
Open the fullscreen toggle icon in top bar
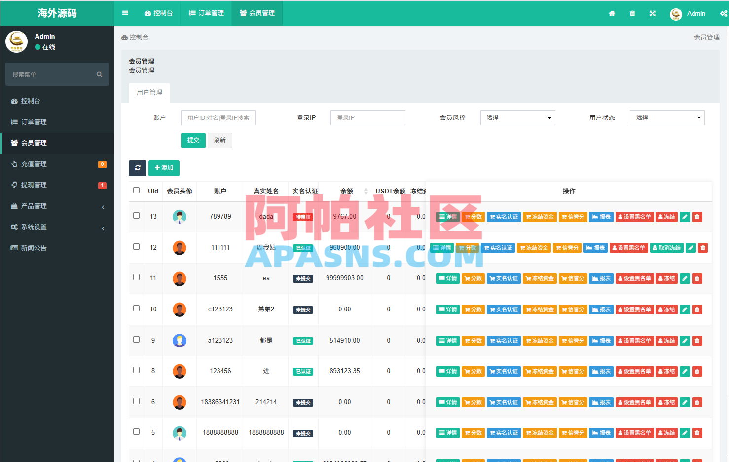click(x=652, y=13)
